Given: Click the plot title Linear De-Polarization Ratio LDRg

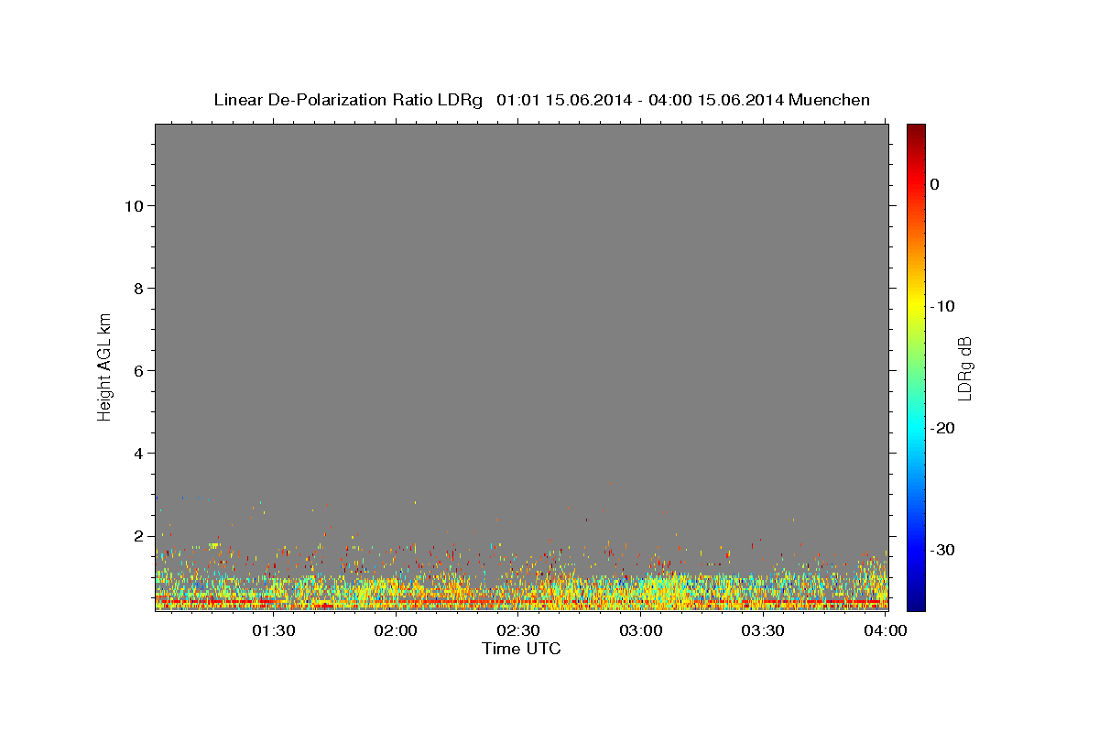Looking at the screenshot, I should (x=348, y=100).
